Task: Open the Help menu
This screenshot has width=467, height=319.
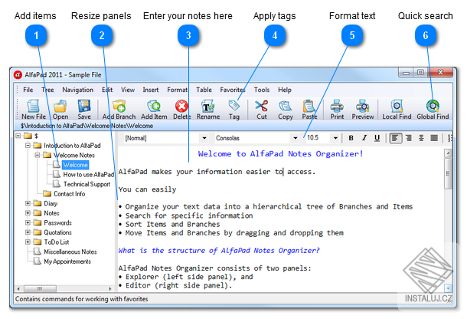Action: pyautogui.click(x=285, y=90)
